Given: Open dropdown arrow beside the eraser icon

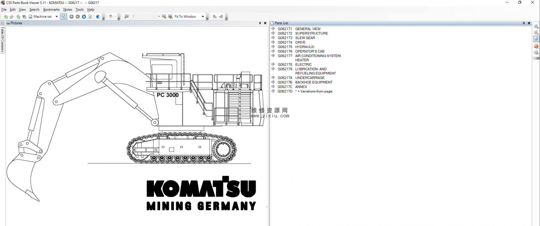Looking at the screenshot, I should 115,17.
